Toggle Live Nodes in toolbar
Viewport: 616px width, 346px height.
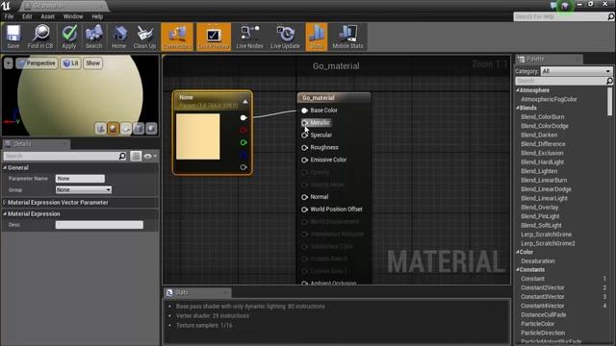coord(249,37)
